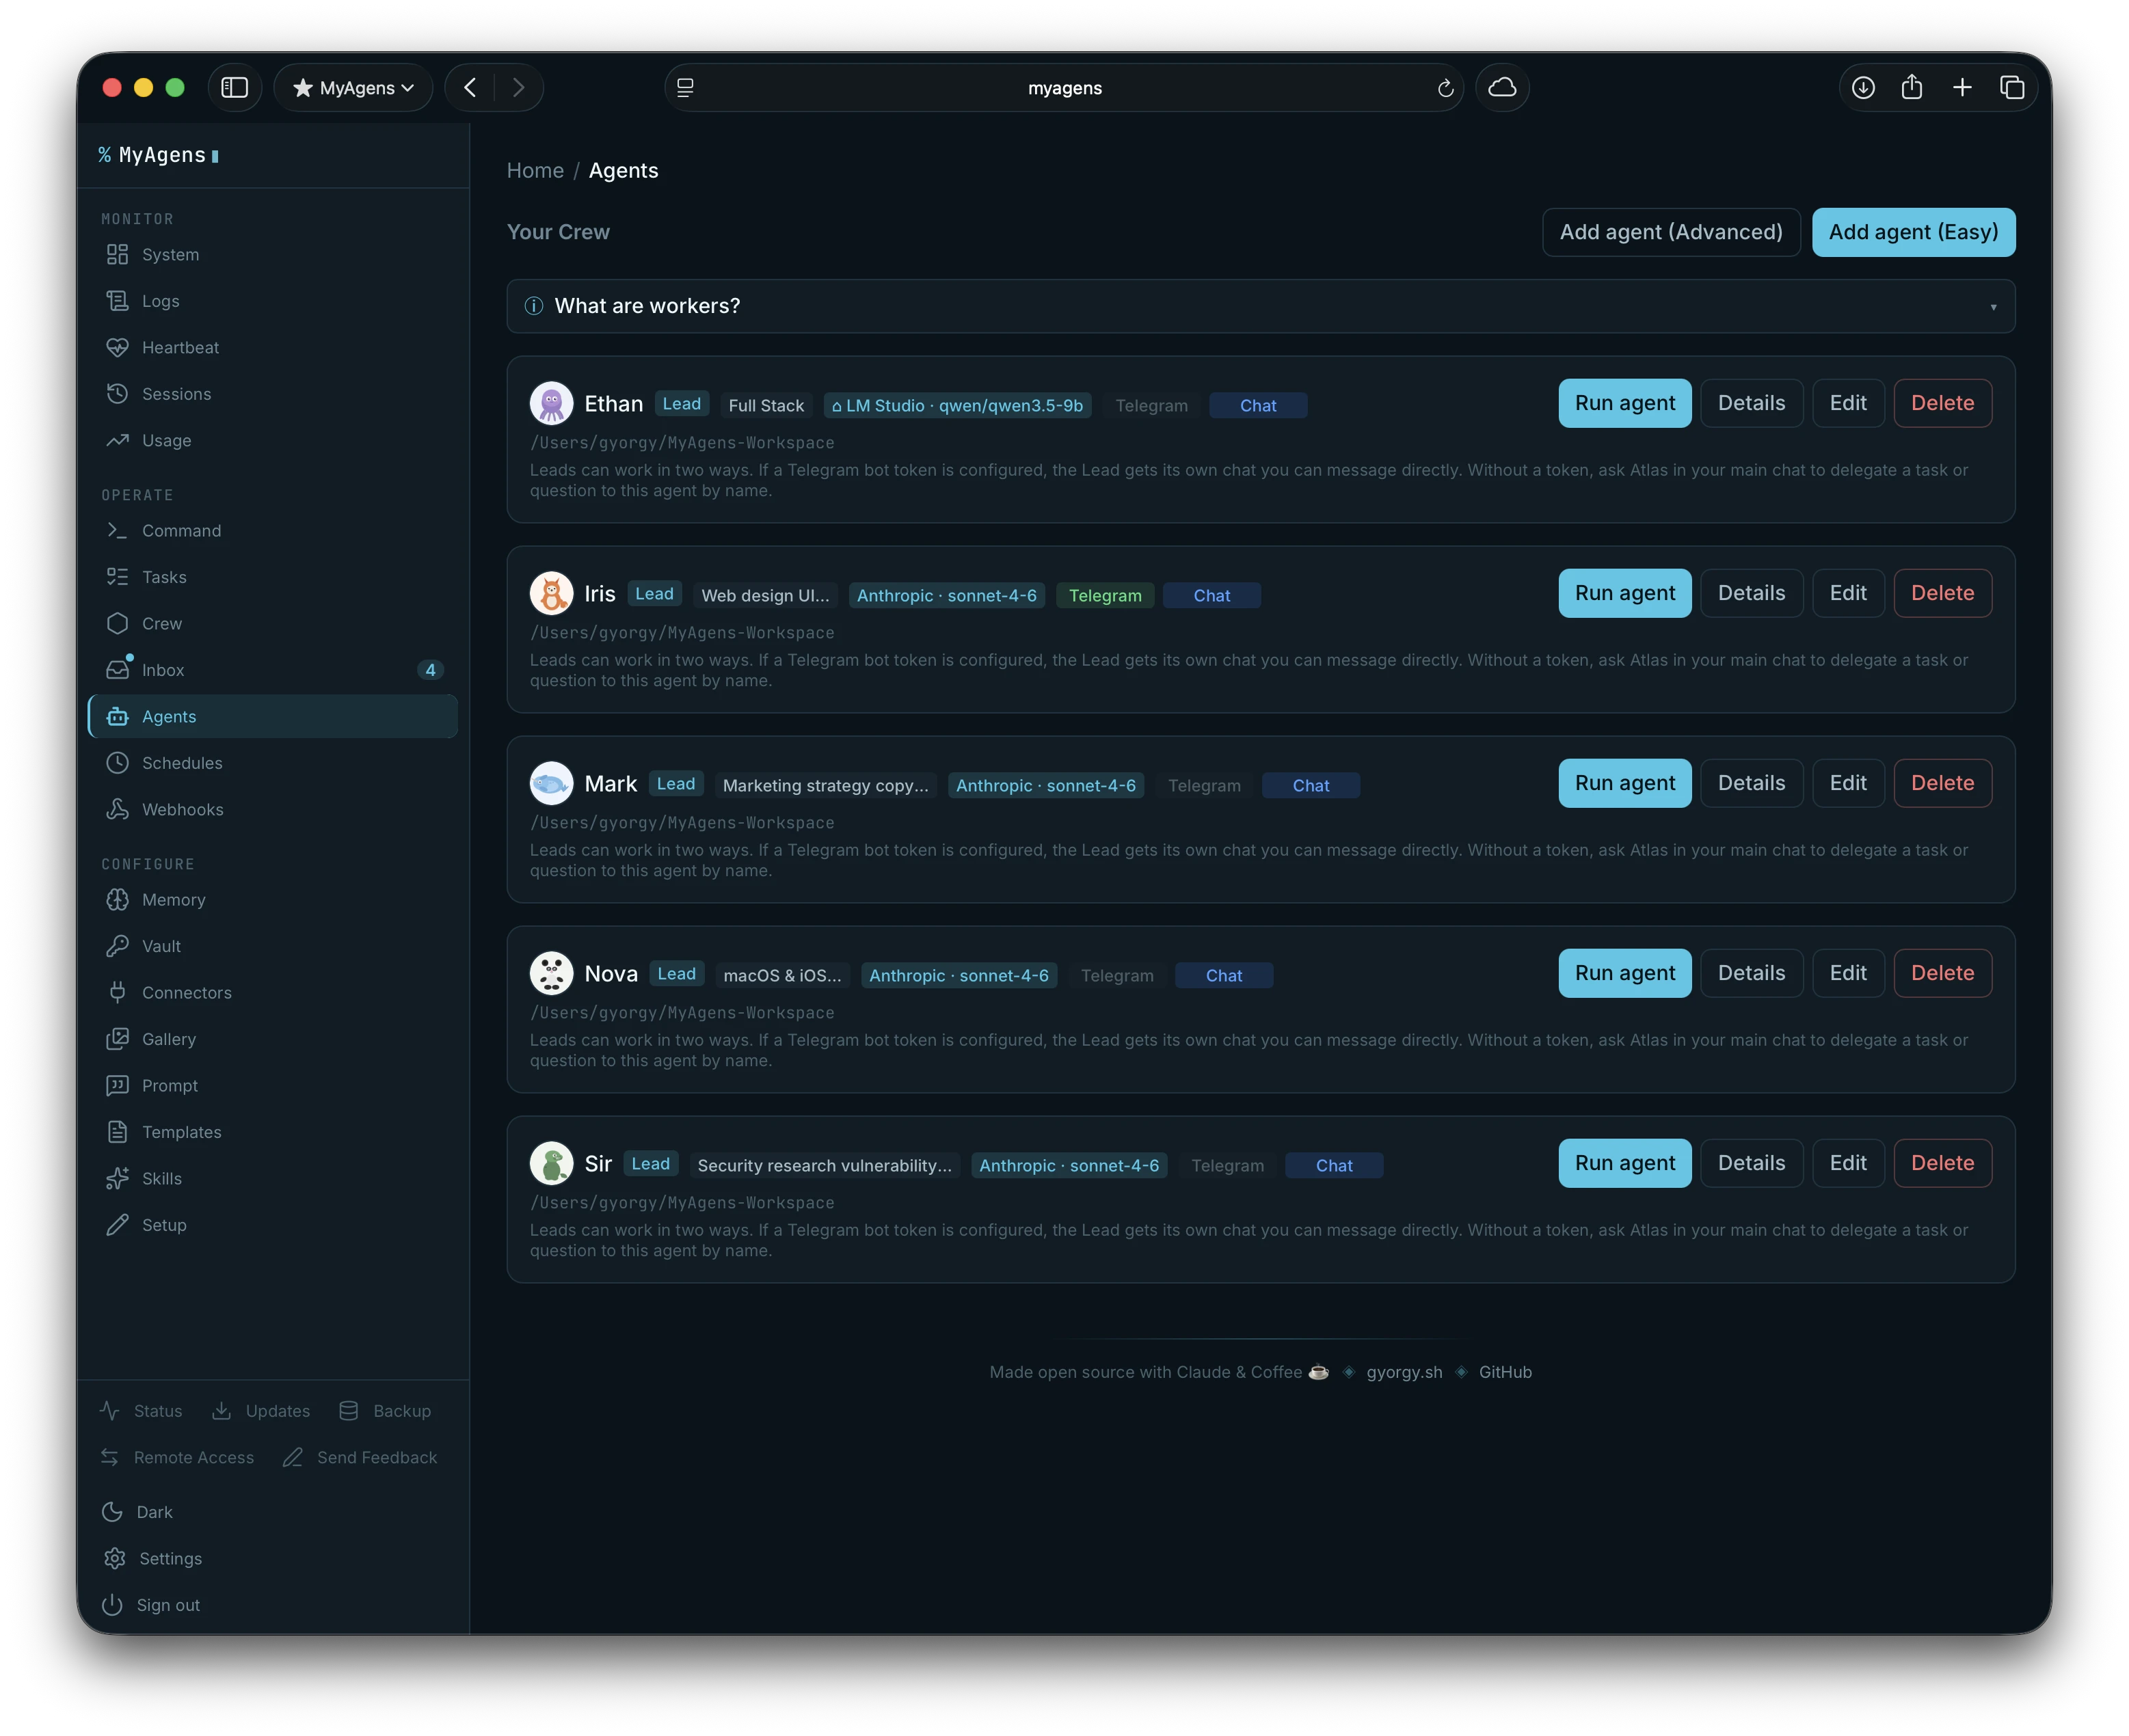The height and width of the screenshot is (1736, 2129).
Task: Delete the Nova agent
Action: [x=1942, y=973]
